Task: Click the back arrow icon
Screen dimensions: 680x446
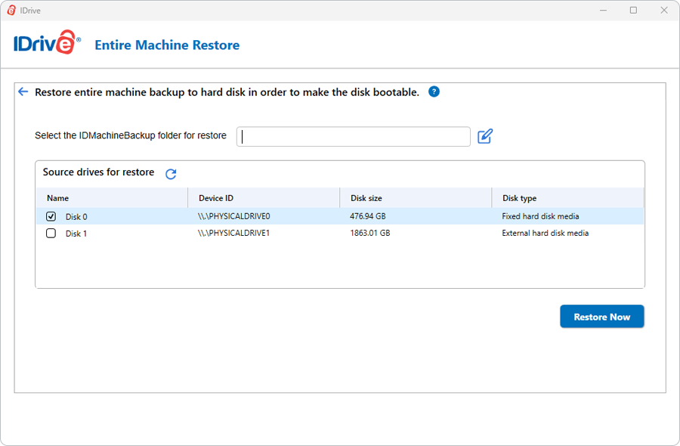Action: pyautogui.click(x=23, y=91)
